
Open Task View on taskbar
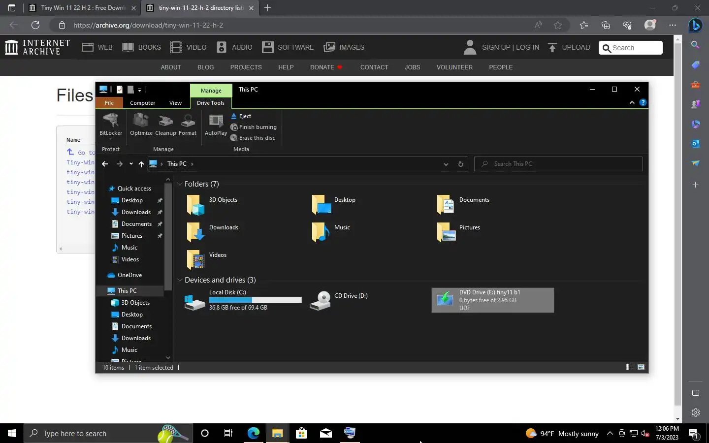coord(228,433)
